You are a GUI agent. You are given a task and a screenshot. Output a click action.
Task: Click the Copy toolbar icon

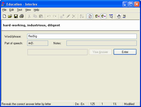point(35,16)
